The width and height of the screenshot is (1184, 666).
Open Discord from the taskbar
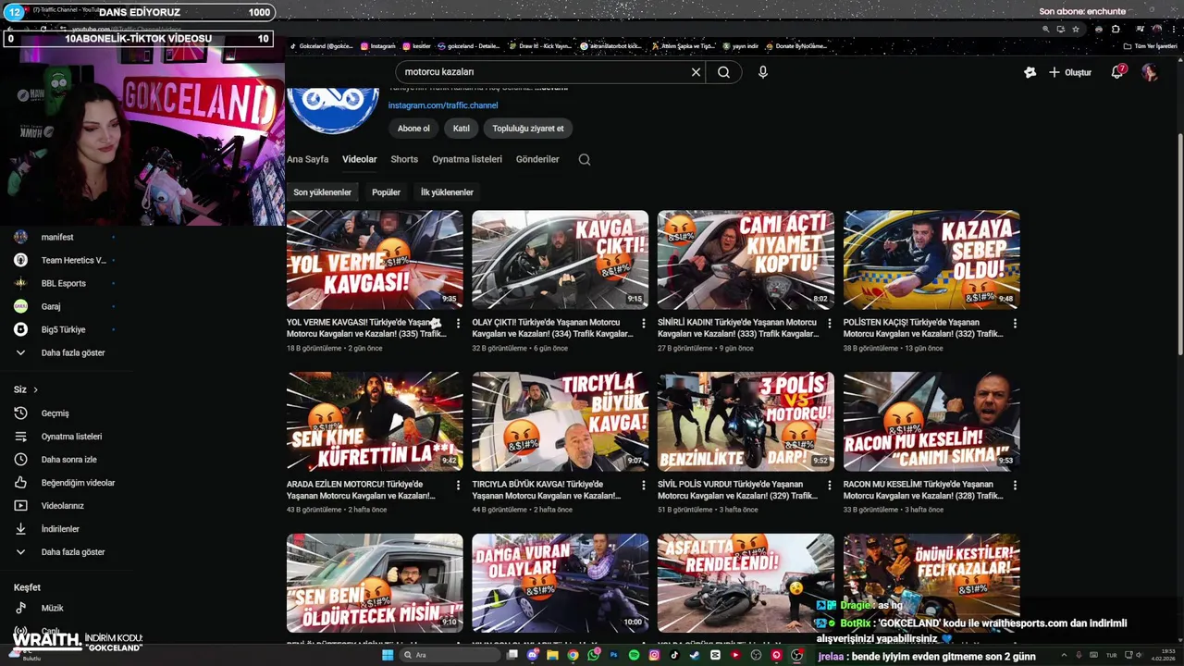click(532, 655)
